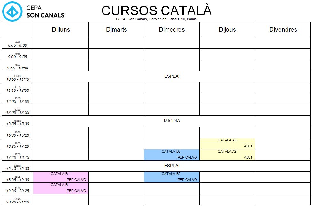
Task: Select the Dilluns column header
Action: click(61, 30)
